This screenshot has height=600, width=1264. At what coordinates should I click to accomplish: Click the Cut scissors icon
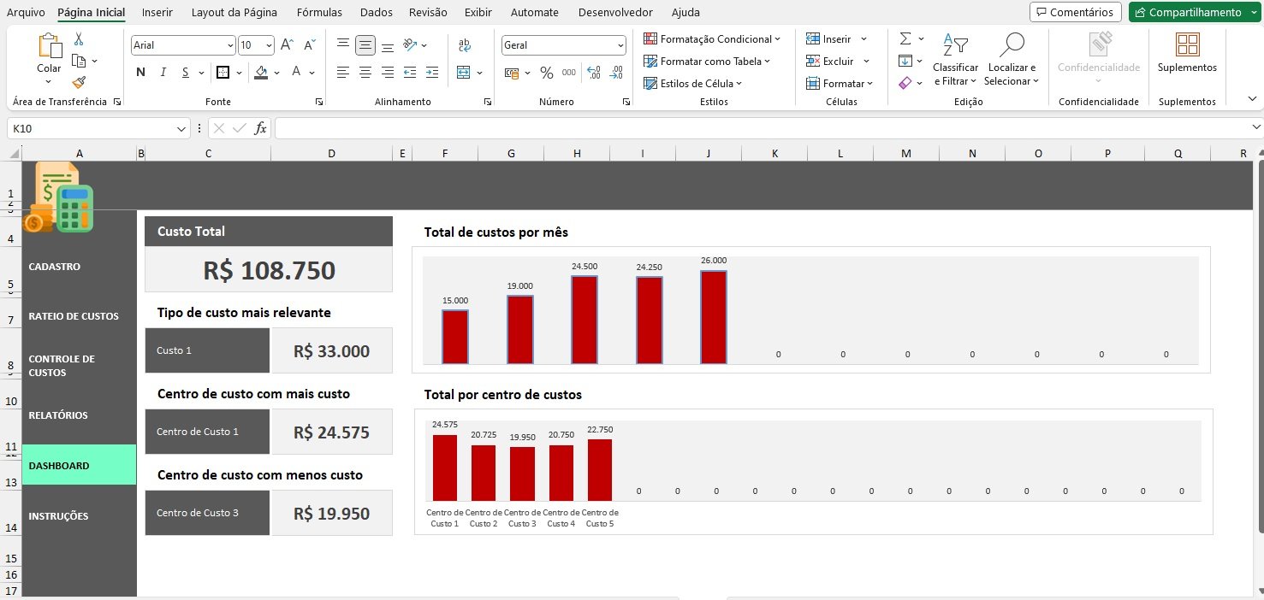(79, 39)
